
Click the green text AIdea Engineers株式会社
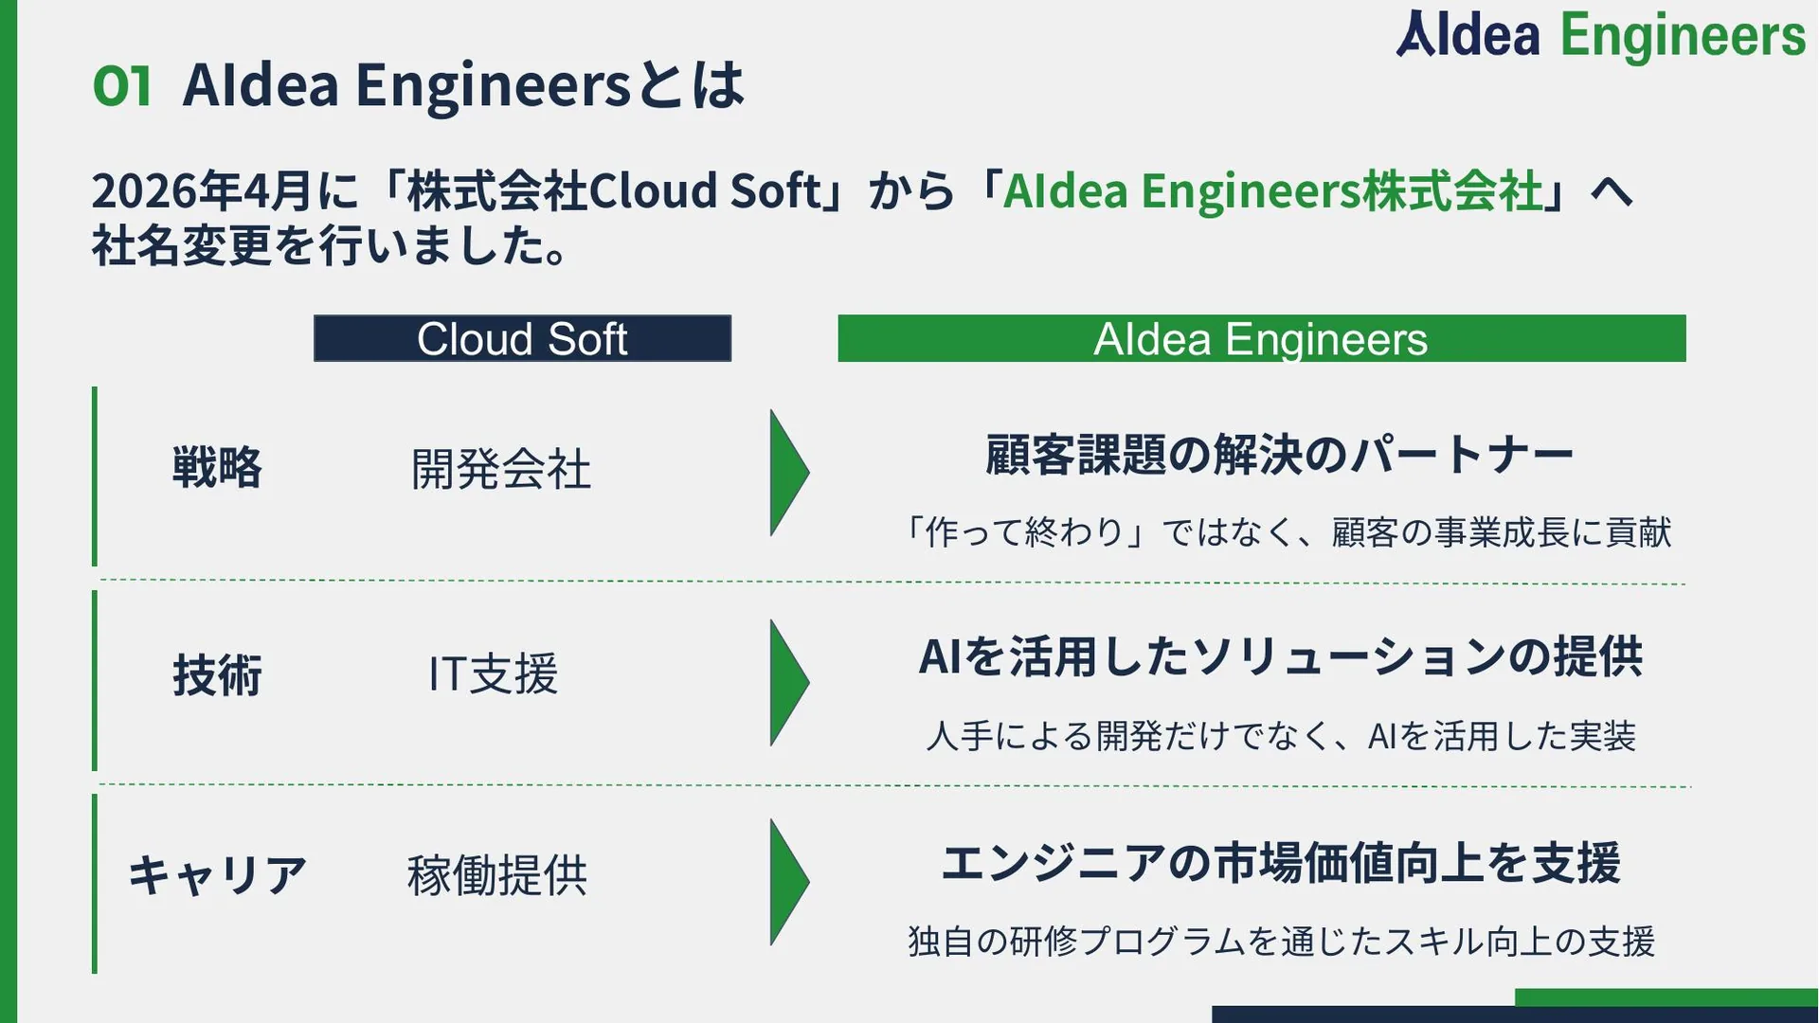pos(1272,190)
